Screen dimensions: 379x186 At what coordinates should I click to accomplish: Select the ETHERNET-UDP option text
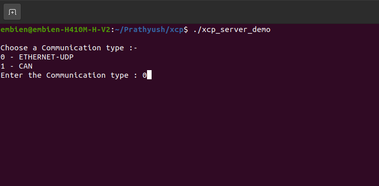[46, 57]
